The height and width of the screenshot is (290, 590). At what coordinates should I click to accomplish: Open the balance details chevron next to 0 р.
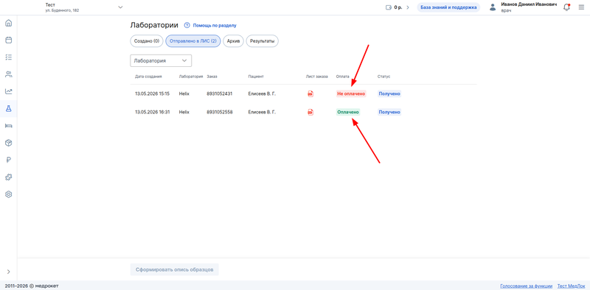[x=408, y=7]
